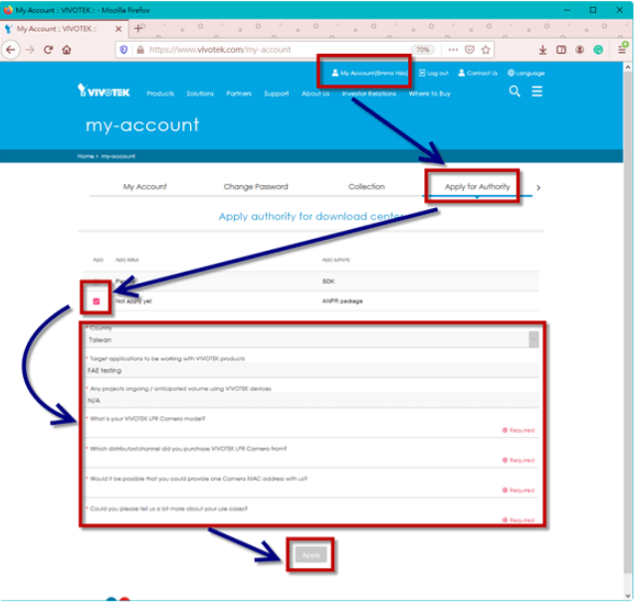638x604 pixels.
Task: Open Firefox downloads arrow icon
Action: [543, 49]
